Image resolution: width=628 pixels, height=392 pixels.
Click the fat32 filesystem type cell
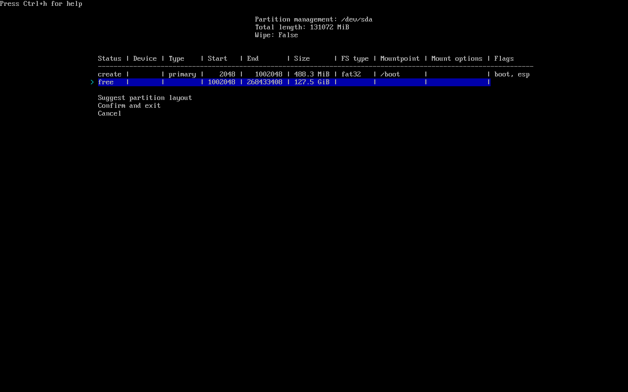tap(351, 74)
